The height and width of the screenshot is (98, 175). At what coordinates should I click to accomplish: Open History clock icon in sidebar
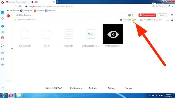pos(2,59)
